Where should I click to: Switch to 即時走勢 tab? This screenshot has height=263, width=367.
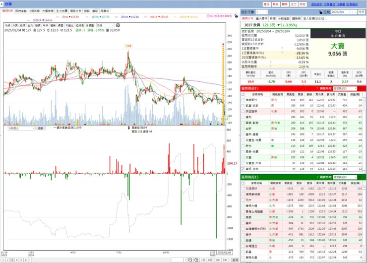[21, 11]
